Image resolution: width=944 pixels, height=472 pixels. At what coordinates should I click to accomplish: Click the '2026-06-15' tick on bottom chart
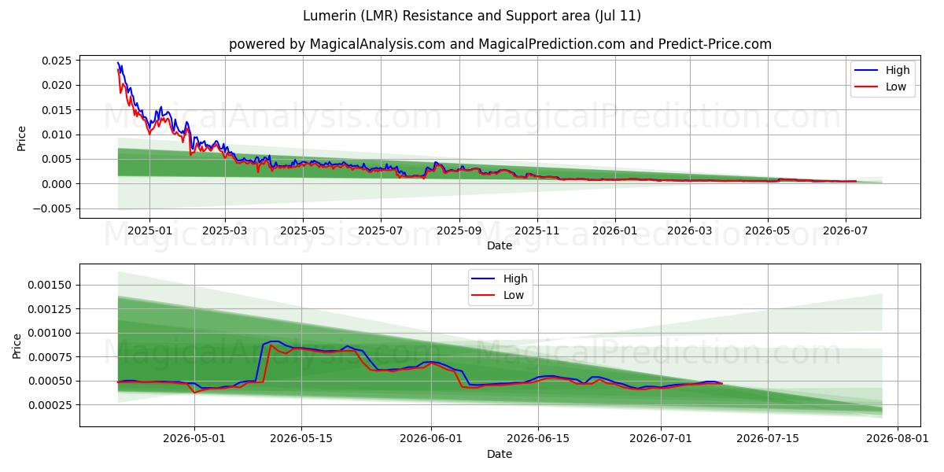[537, 439]
